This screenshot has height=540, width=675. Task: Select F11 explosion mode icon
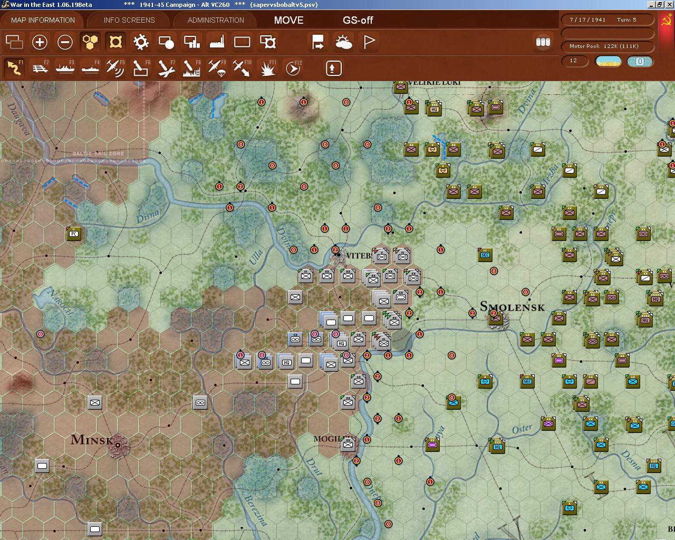point(268,68)
